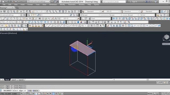Toggle the layer lock icon in layer dropdown

click(x=38, y=15)
